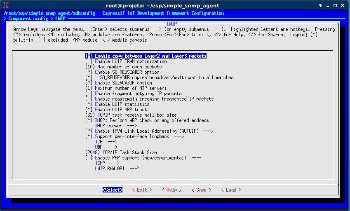Toggle Enable reassembly incoming fragmented IP packets

150,99
